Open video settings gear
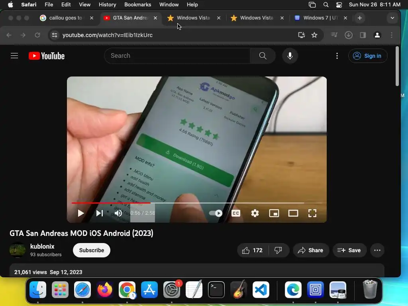 [x=255, y=213]
